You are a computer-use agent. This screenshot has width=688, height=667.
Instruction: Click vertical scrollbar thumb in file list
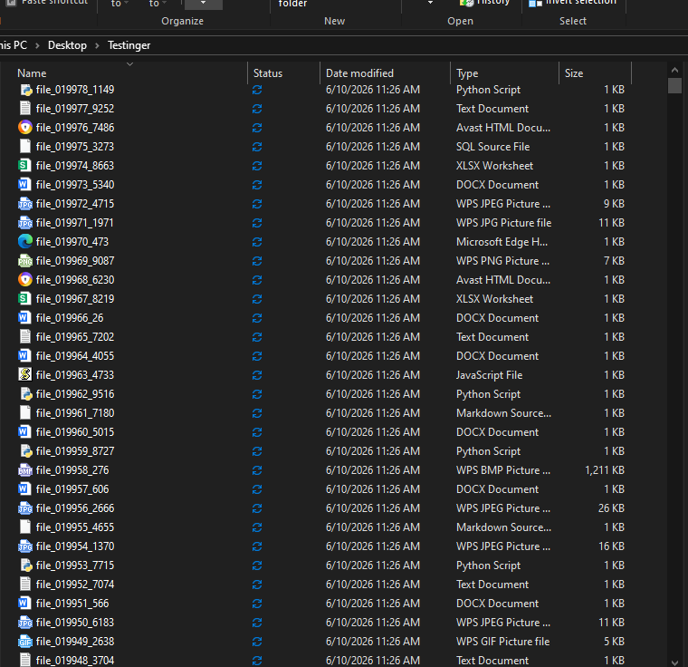(674, 85)
